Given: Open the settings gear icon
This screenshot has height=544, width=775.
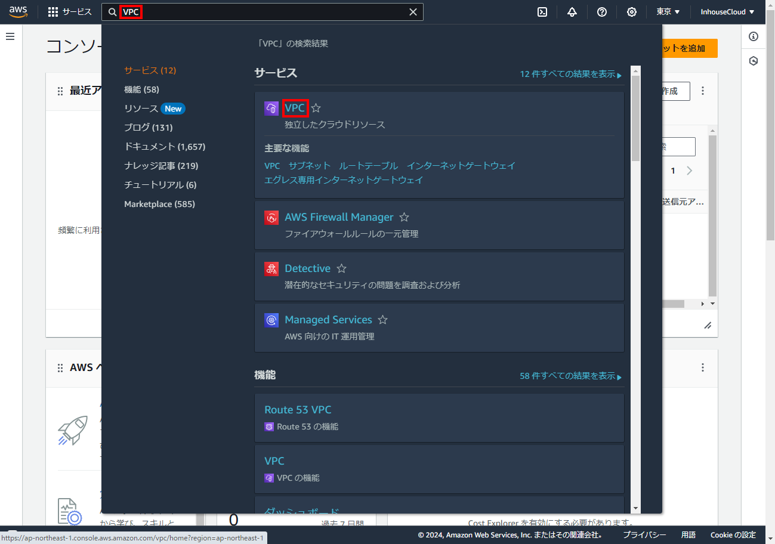Looking at the screenshot, I should click(632, 12).
